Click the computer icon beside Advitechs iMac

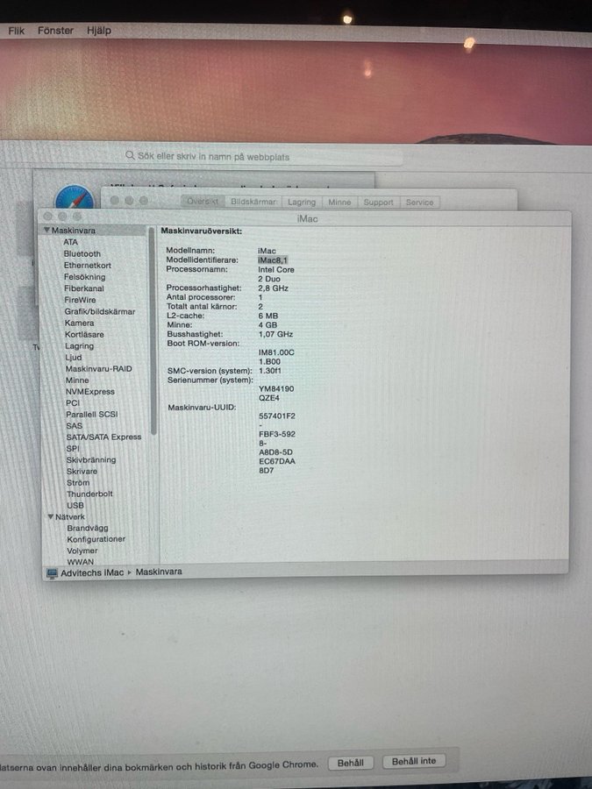[x=52, y=572]
